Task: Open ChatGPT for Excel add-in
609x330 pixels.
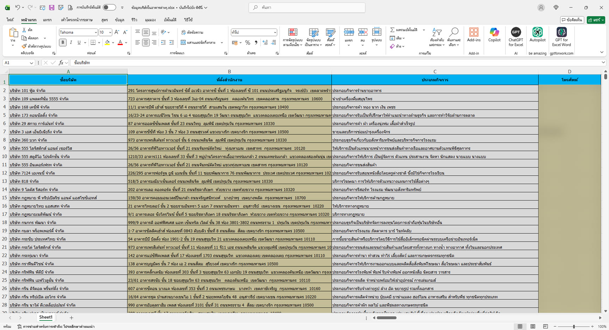Action: pyautogui.click(x=516, y=33)
